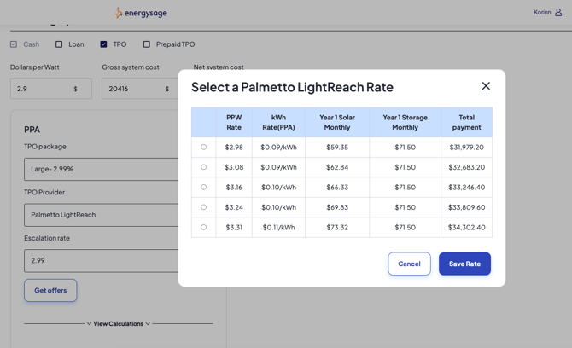Viewport: 572px width, 348px height.
Task: Enable the Prepaid TPO checkbox
Action: (x=146, y=44)
